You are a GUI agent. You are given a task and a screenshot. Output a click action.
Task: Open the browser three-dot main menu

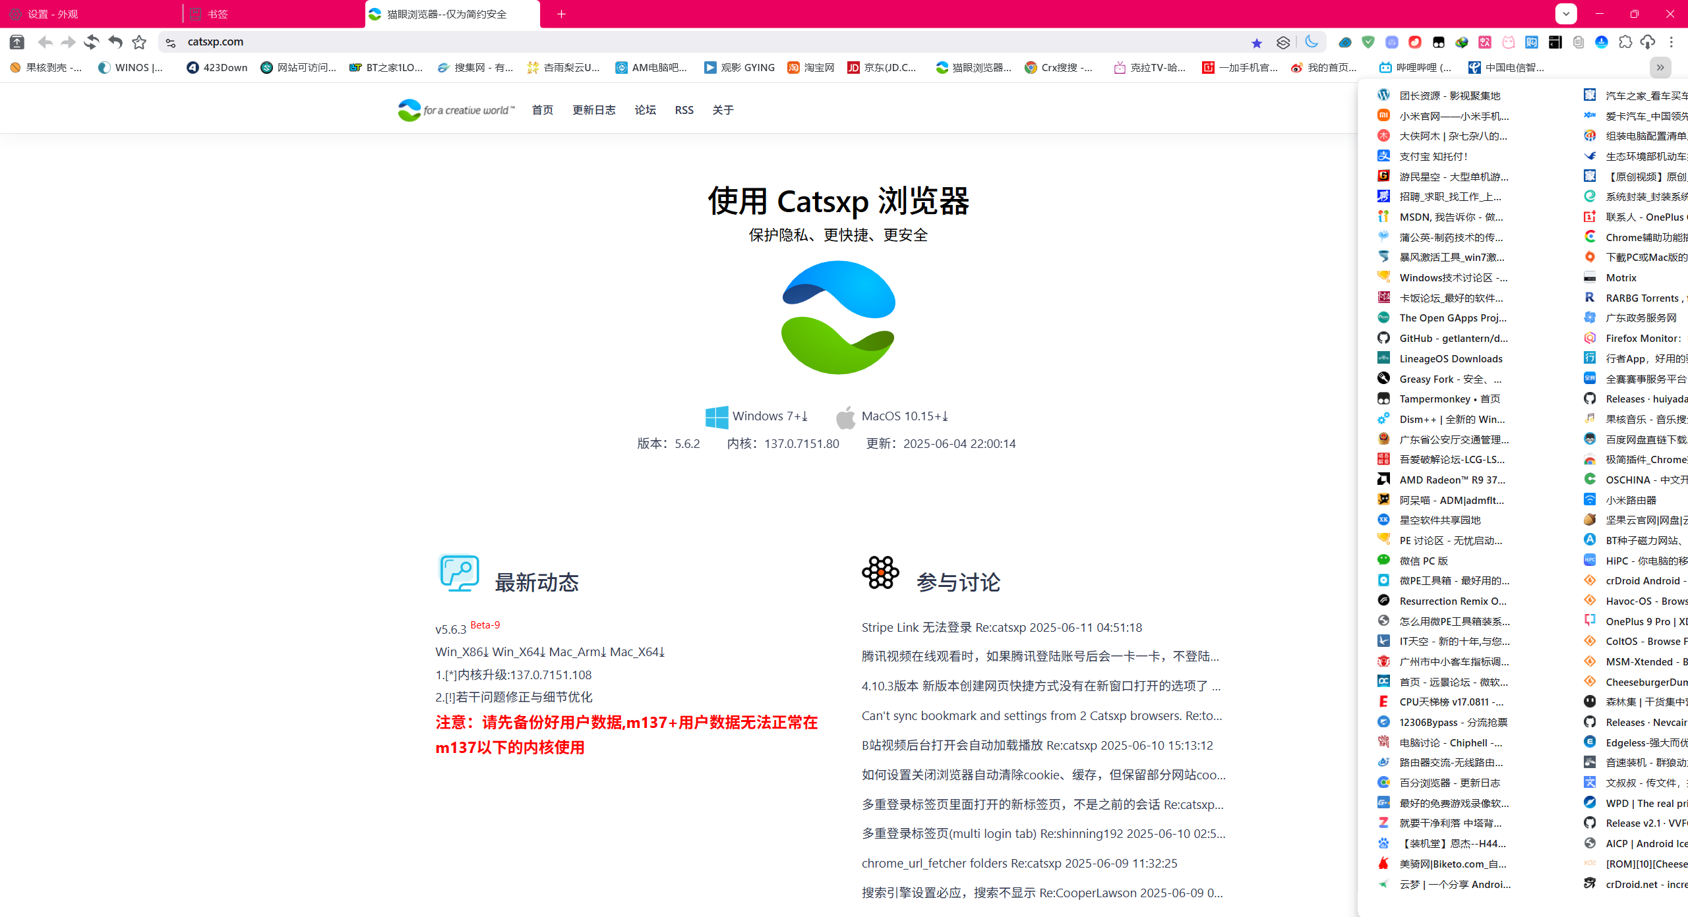(x=1672, y=42)
